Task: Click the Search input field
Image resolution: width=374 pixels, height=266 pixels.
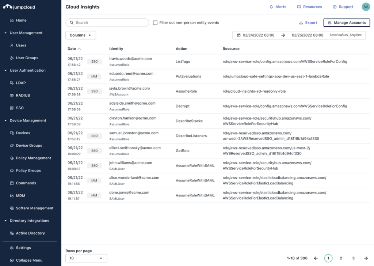Action: click(110, 23)
